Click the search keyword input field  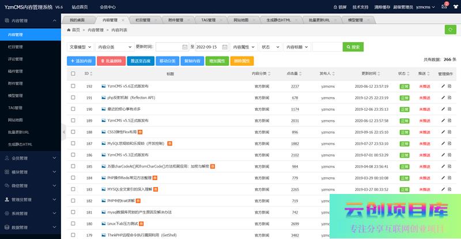coord(326,47)
